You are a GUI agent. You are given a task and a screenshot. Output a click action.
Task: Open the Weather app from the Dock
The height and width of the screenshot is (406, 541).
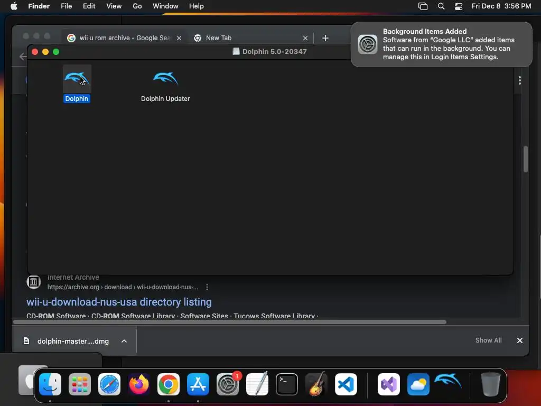tap(418, 384)
